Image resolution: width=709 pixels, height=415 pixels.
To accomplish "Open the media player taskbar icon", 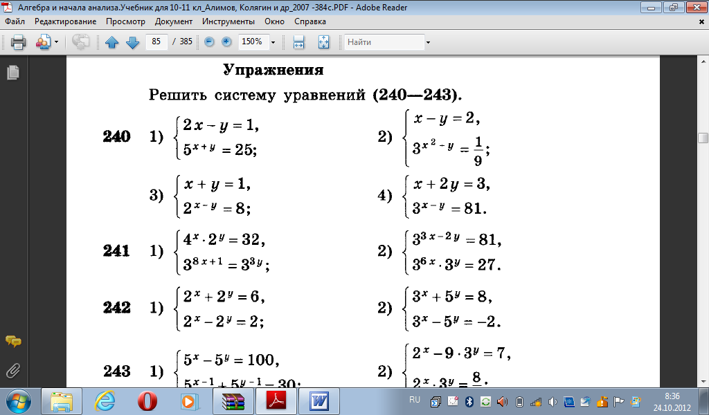I will (190, 401).
